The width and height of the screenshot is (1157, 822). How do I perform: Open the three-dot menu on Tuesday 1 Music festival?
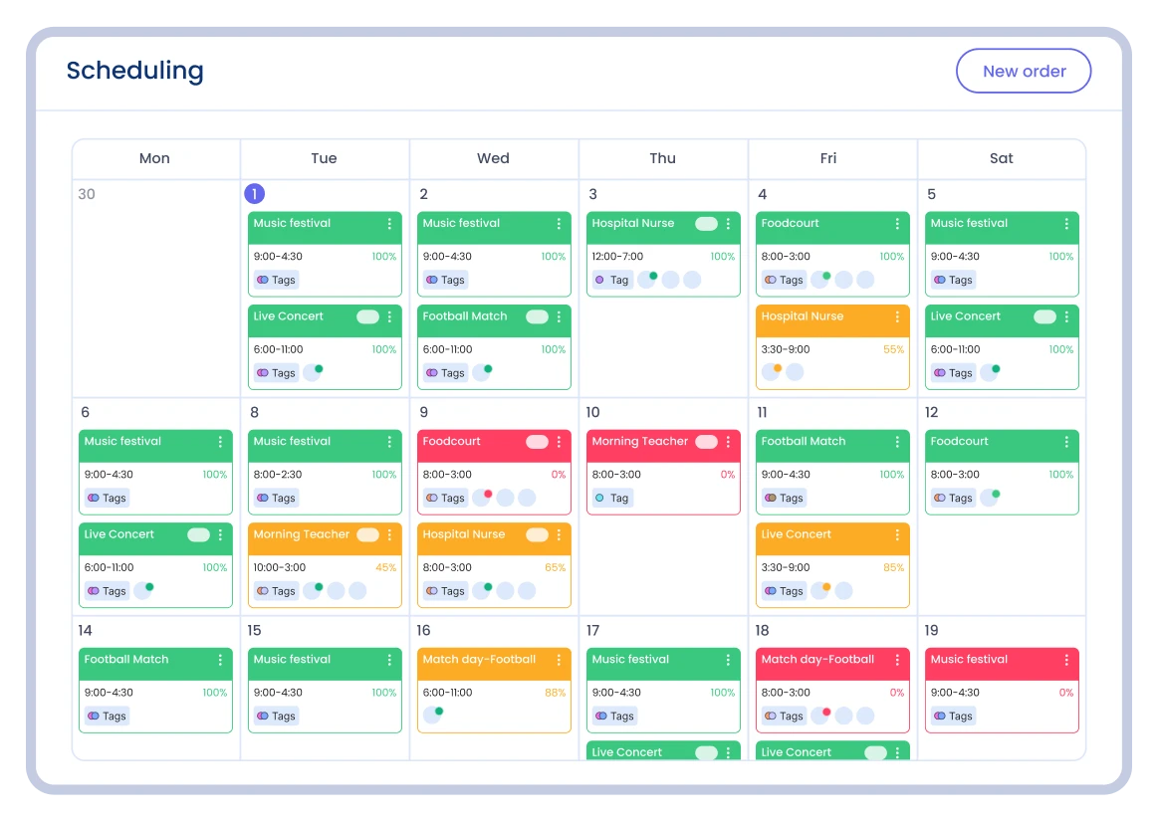click(x=389, y=223)
